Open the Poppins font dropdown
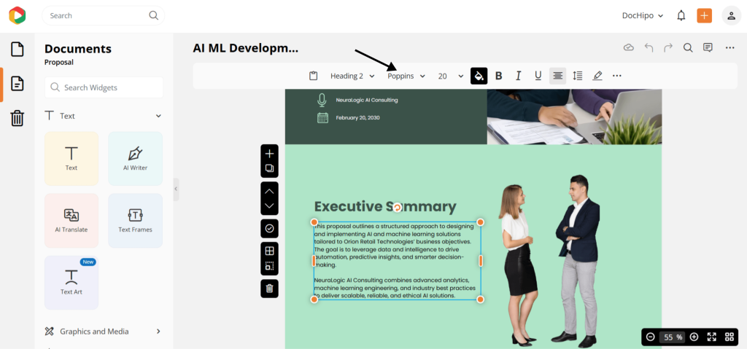 tap(406, 76)
